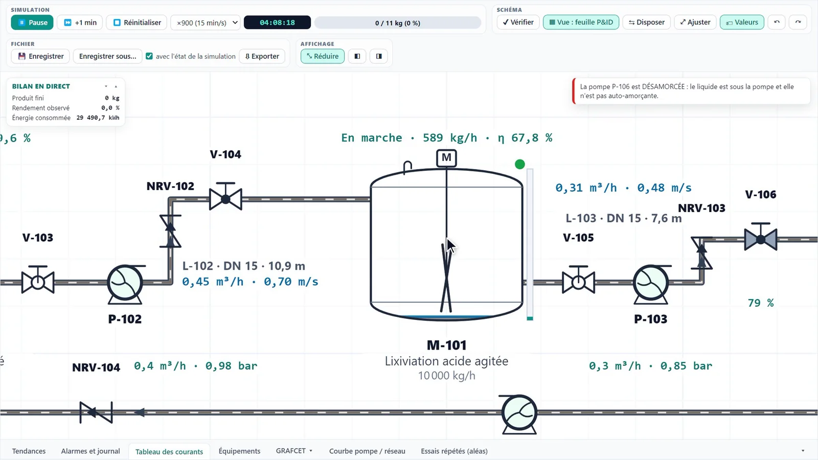
Task: Select the unlabeled pump on bottom line
Action: click(519, 414)
